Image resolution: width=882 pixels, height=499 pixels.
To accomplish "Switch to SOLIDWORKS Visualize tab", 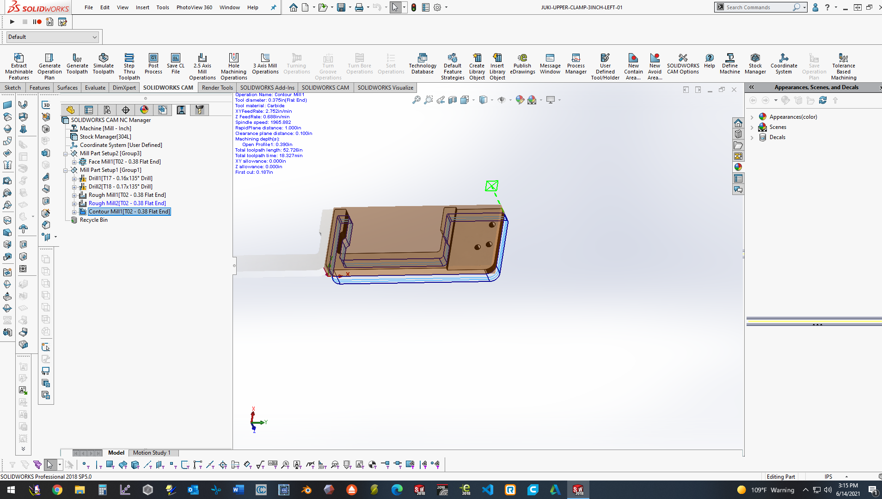I will point(385,88).
